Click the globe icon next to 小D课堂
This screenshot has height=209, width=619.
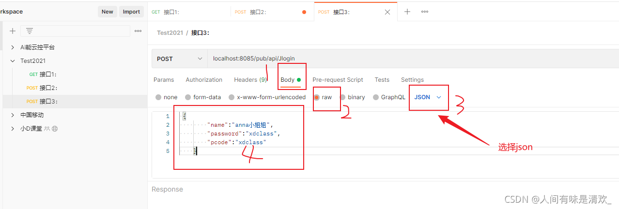tap(55, 129)
